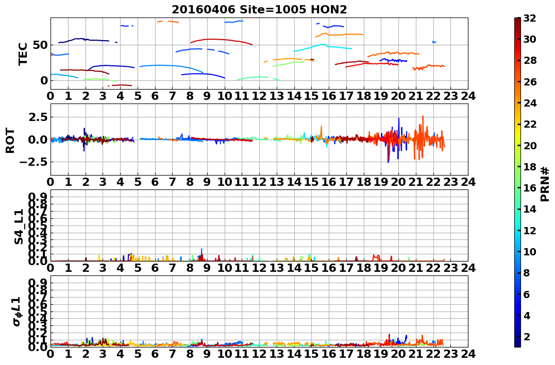
Task: Click the 2.5 tick on the ROT y-axis
Action: (38, 117)
